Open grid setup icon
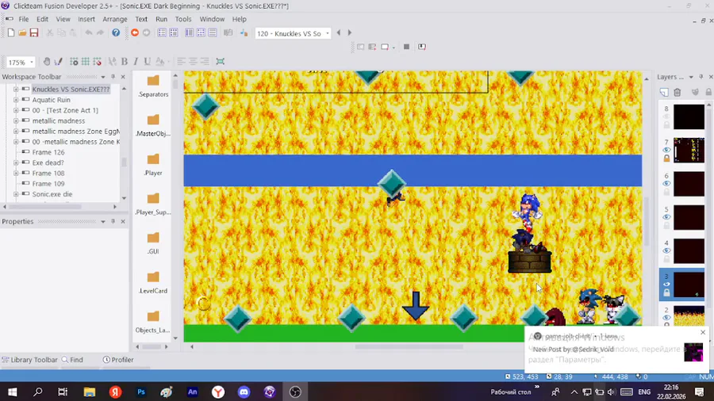The image size is (714, 401). (x=74, y=61)
